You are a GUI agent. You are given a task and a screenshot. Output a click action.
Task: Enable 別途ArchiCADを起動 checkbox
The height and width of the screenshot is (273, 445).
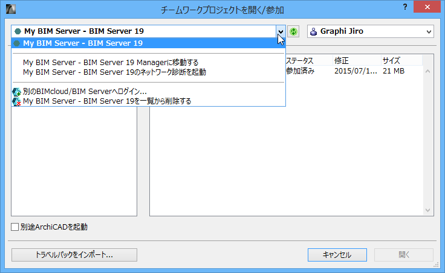[x=15, y=227]
